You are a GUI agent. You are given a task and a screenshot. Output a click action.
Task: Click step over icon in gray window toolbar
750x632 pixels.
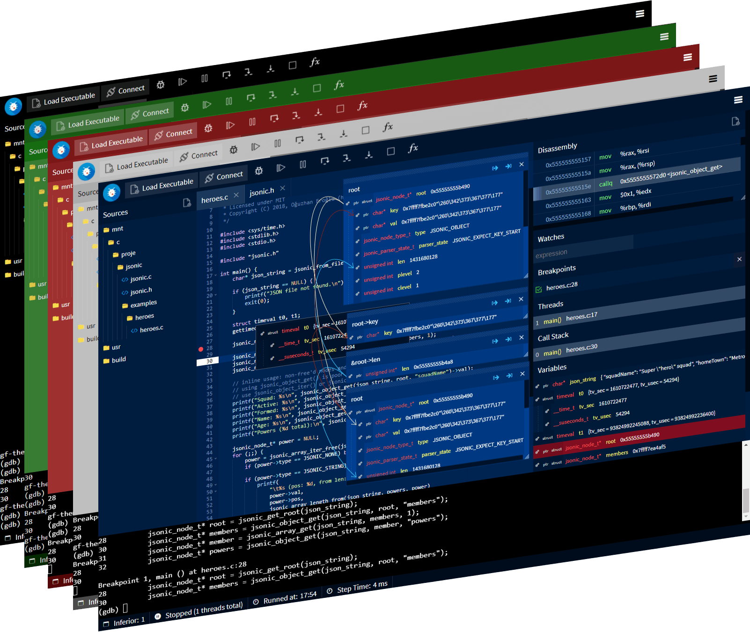click(300, 139)
